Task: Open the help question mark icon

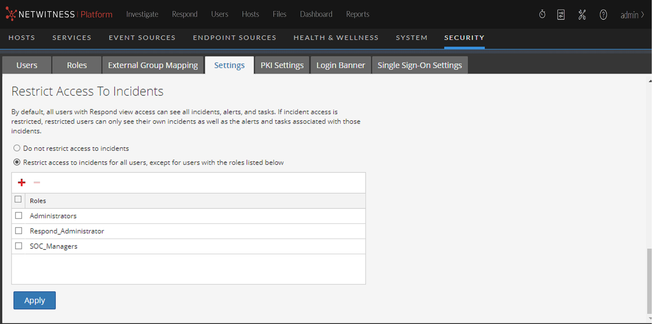Action: click(x=603, y=14)
